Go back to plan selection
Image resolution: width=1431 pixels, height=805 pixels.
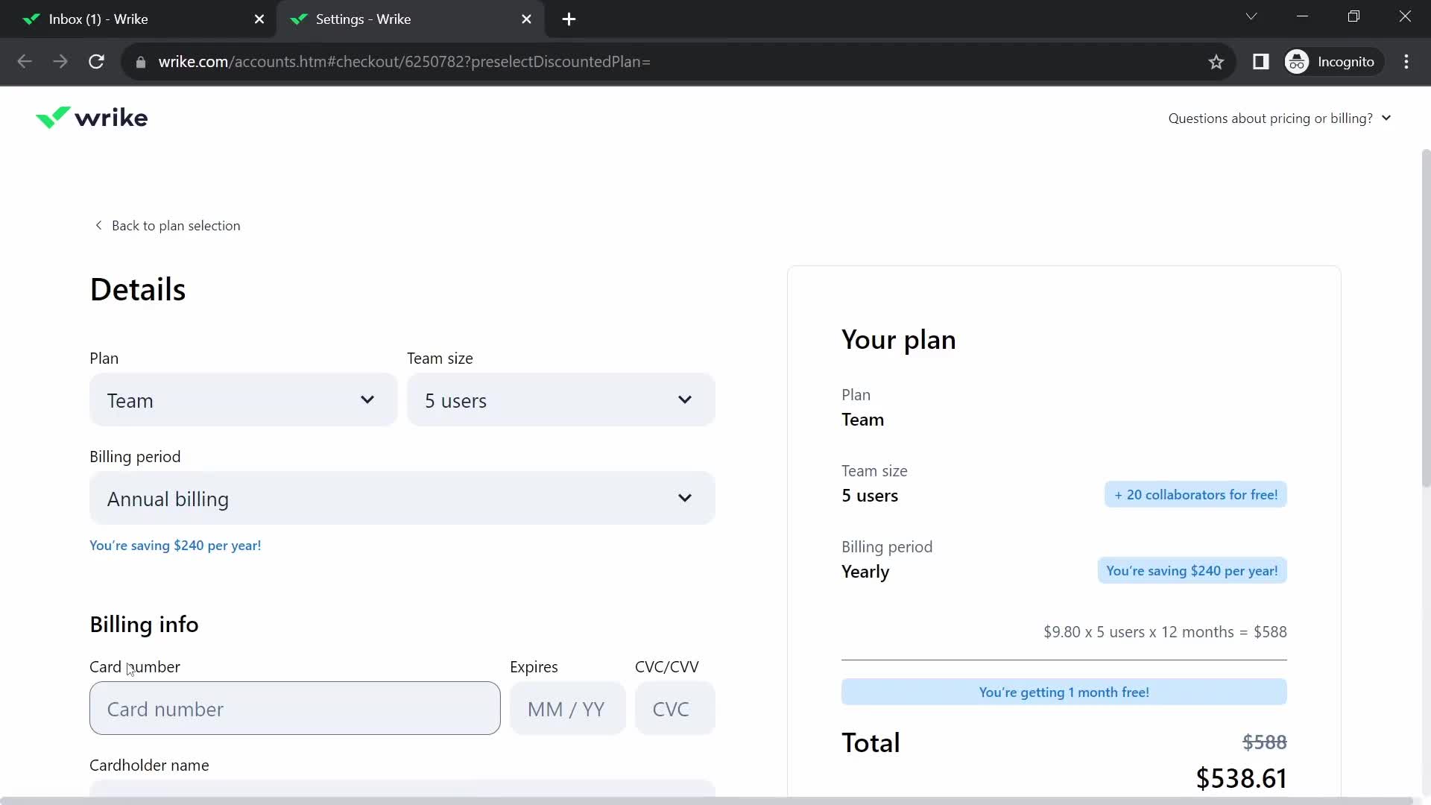(x=168, y=226)
